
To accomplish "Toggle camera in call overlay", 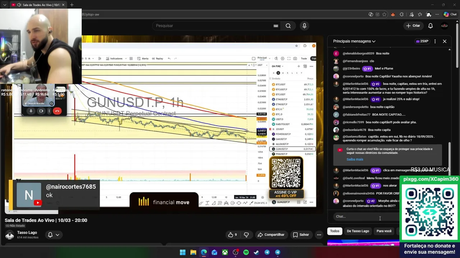I will coord(41,111).
